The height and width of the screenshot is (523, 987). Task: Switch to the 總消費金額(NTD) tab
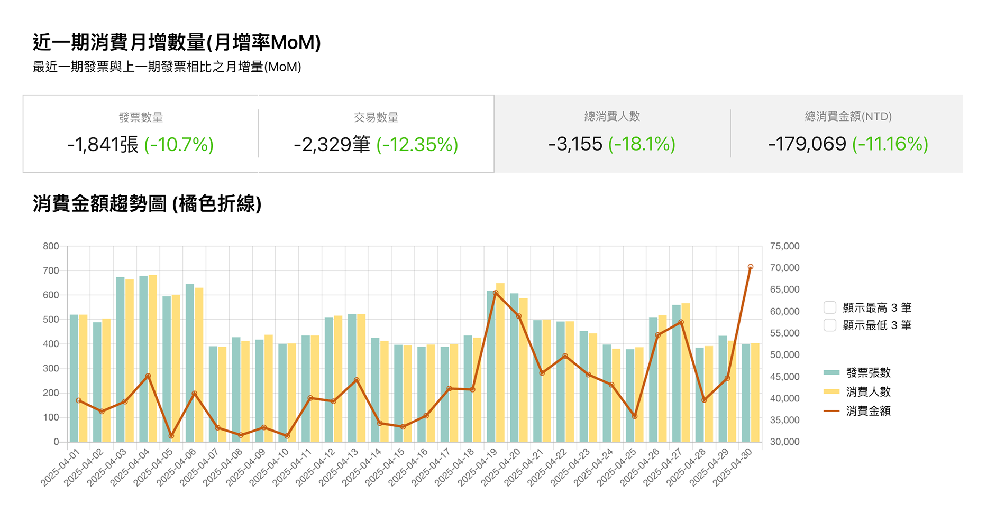click(848, 134)
